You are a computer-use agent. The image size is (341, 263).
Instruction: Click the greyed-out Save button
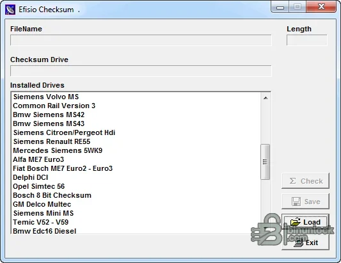305,201
